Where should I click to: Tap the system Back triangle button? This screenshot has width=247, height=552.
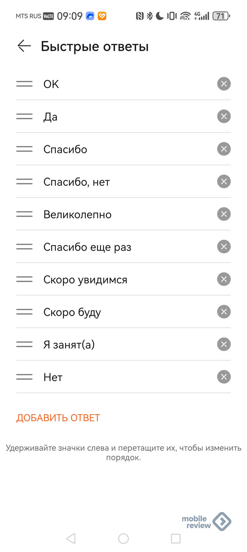[71, 539]
